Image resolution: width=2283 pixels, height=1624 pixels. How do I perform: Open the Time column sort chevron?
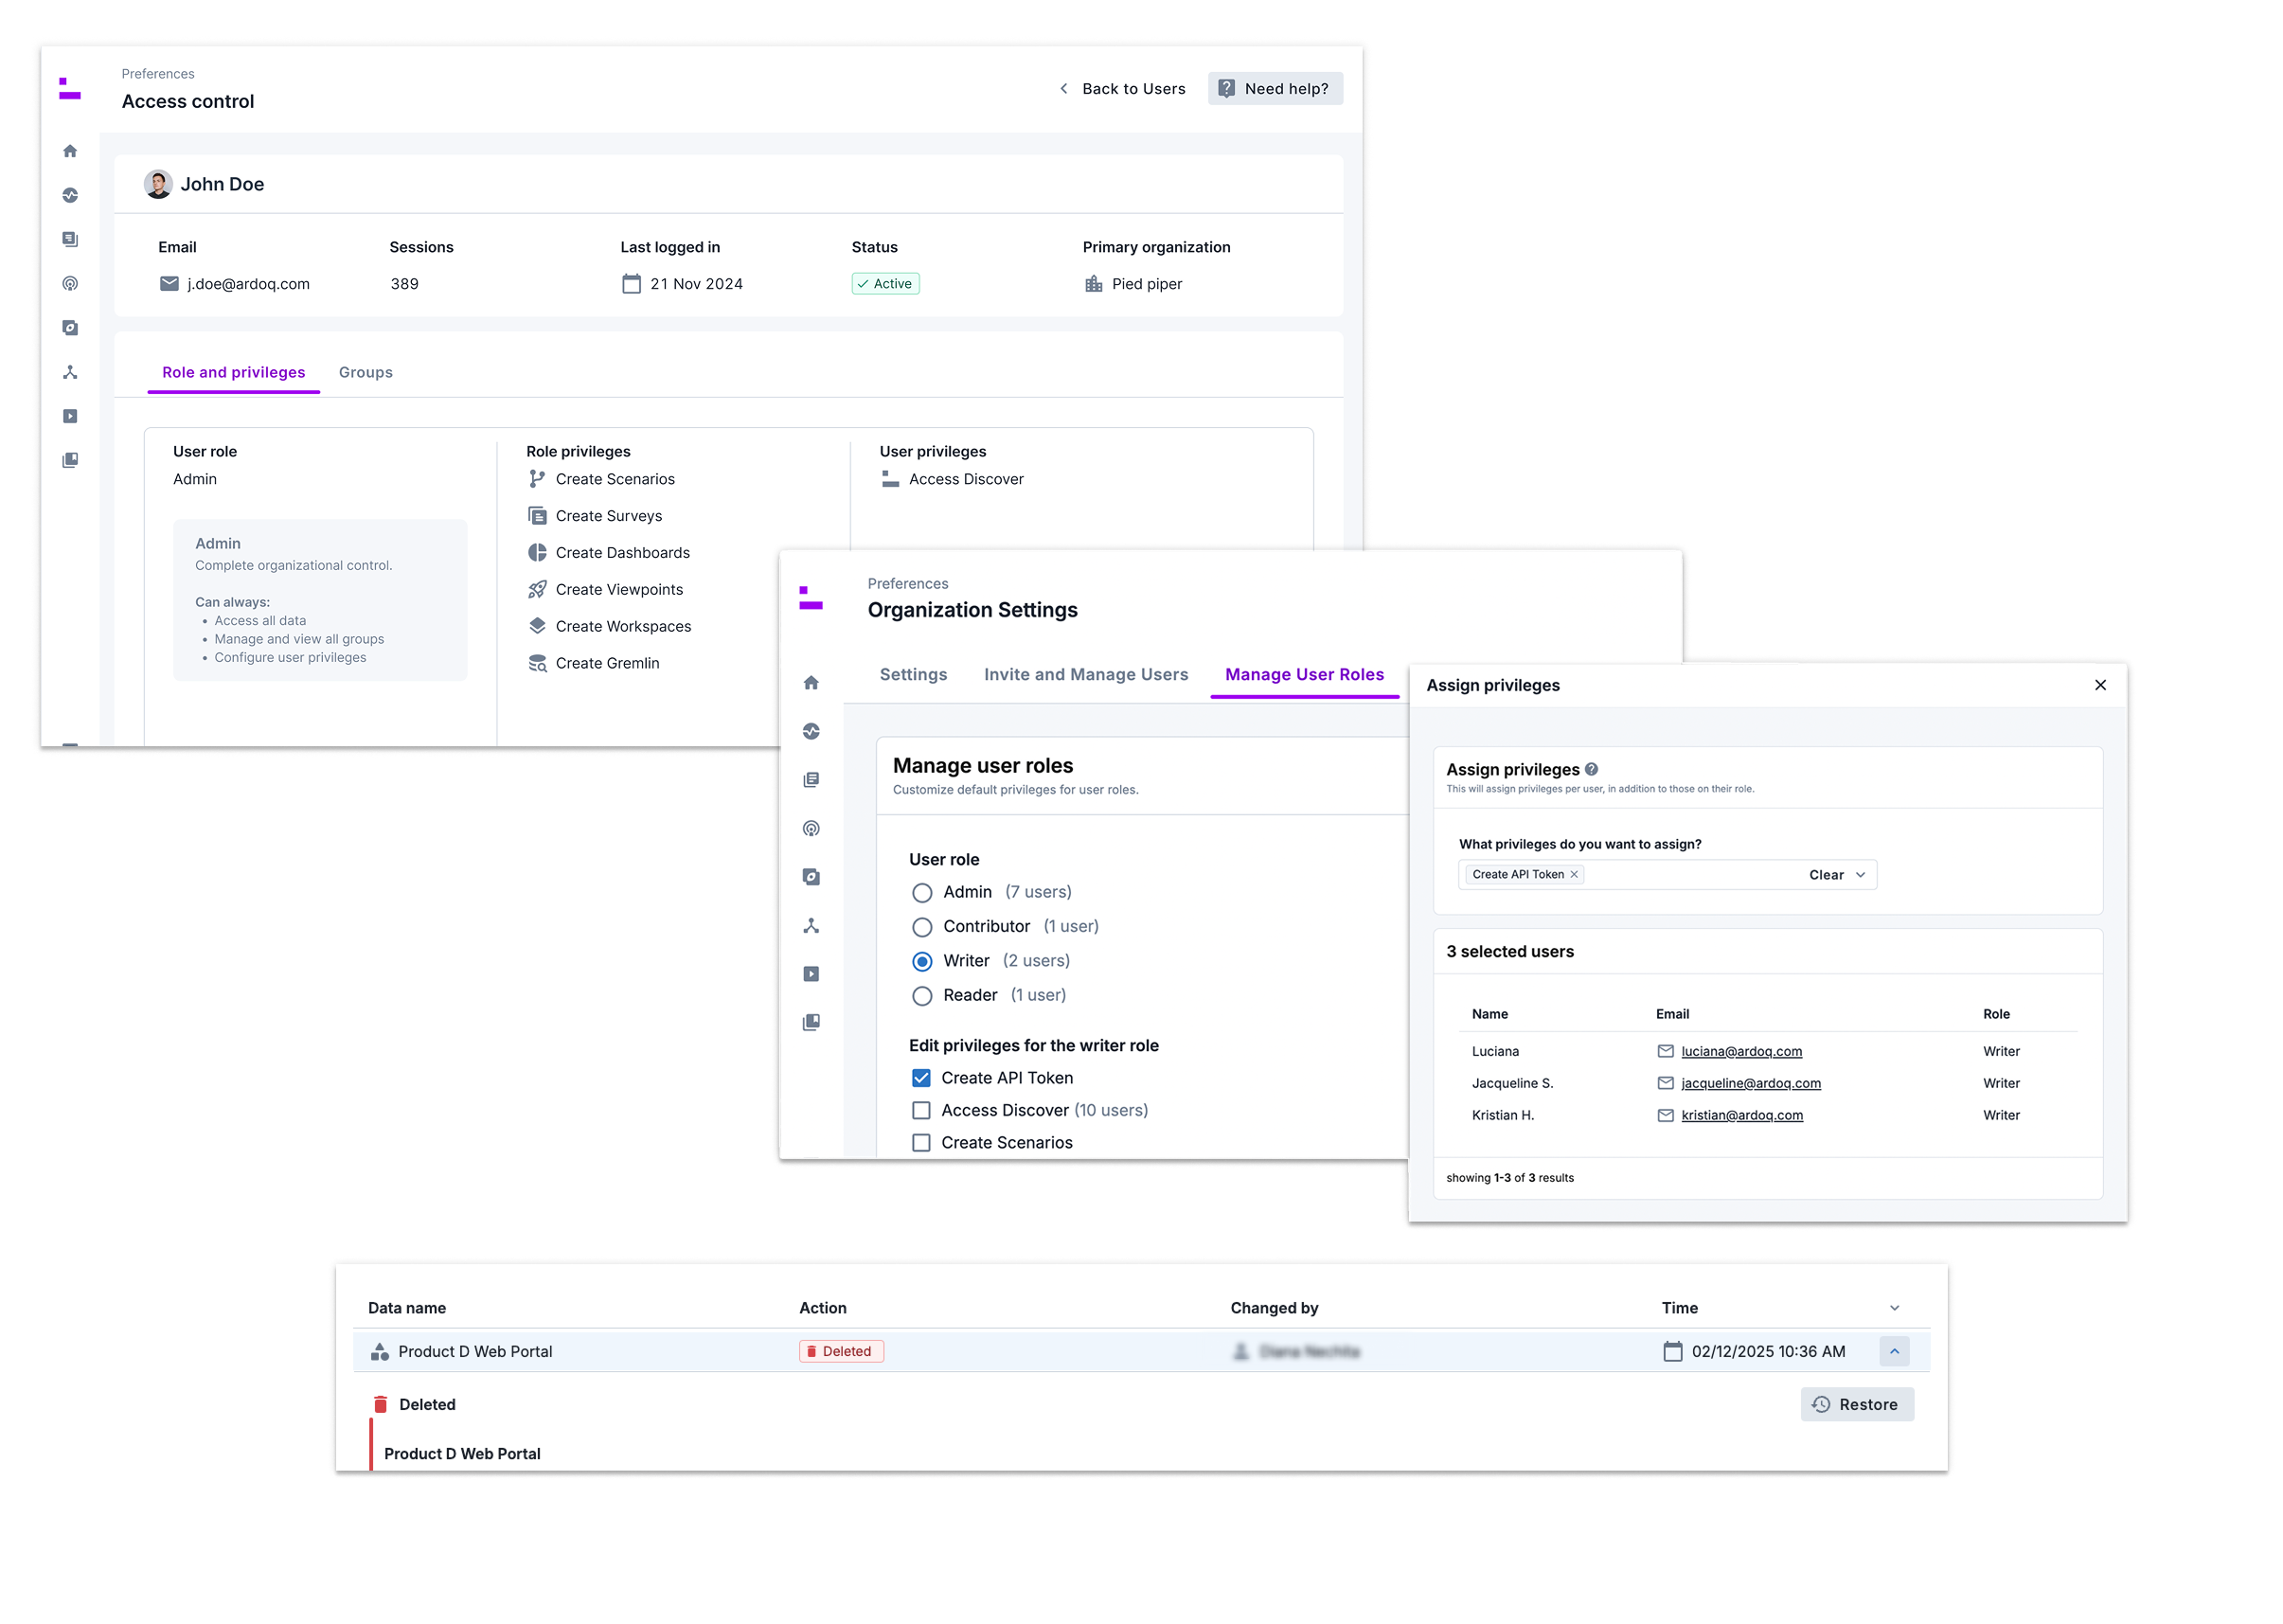tap(1894, 1308)
